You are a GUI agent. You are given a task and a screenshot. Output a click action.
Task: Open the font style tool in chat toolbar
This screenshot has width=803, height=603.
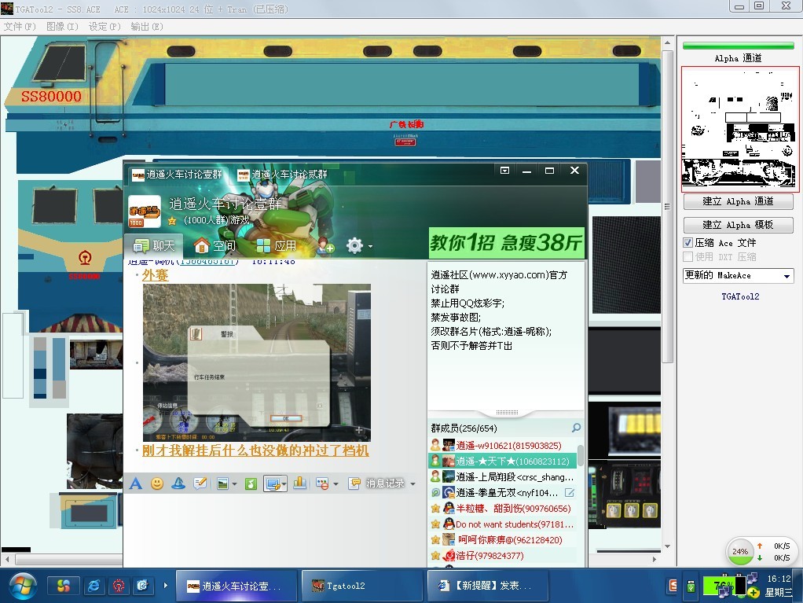[136, 484]
